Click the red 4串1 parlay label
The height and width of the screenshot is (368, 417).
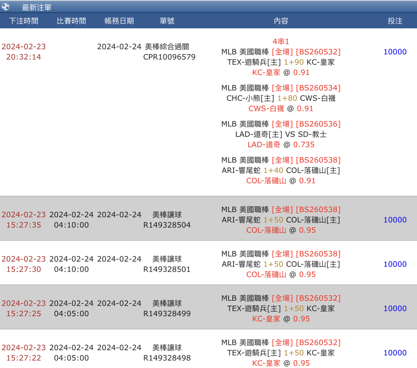click(281, 41)
